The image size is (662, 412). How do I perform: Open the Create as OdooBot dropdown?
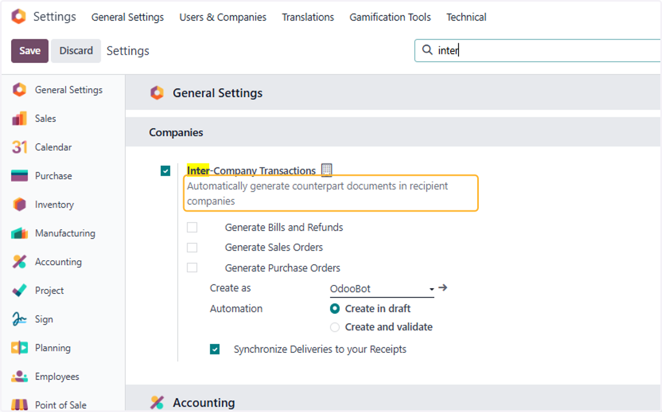(382, 289)
